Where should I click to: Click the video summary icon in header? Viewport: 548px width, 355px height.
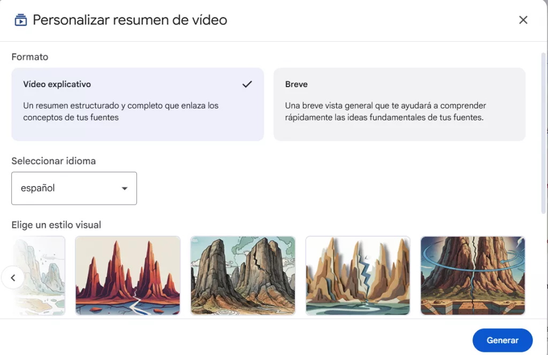click(20, 20)
